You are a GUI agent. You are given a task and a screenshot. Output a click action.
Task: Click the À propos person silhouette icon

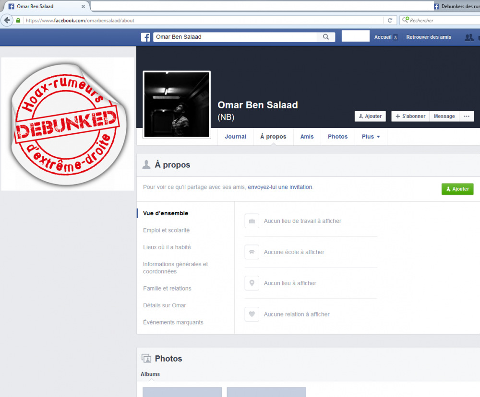pyautogui.click(x=146, y=164)
